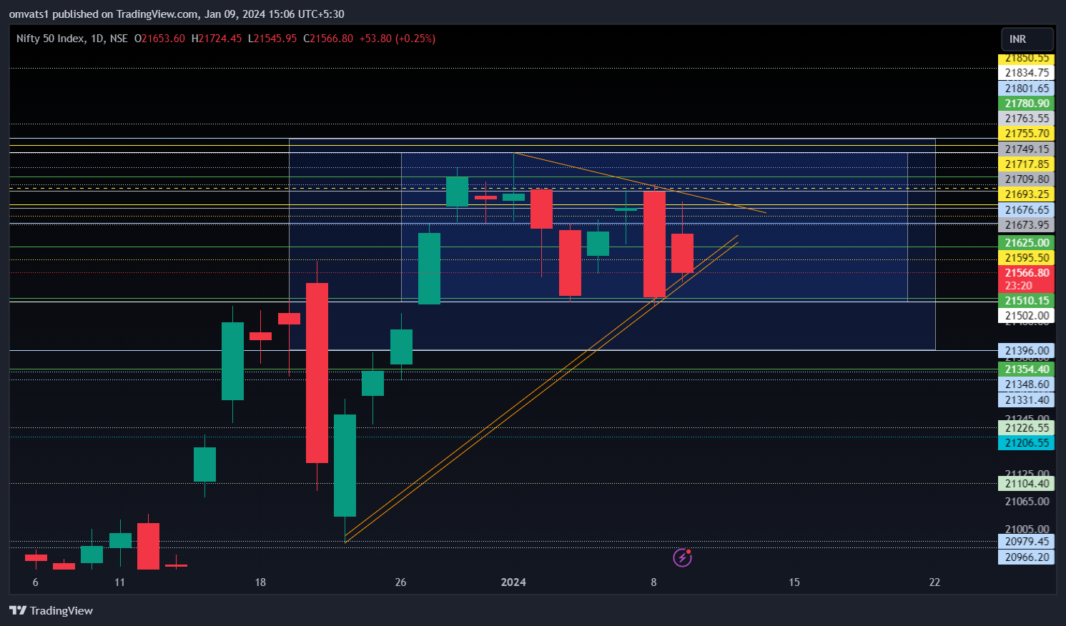Select the 21226.55 price label
The height and width of the screenshot is (626, 1066).
[1027, 428]
